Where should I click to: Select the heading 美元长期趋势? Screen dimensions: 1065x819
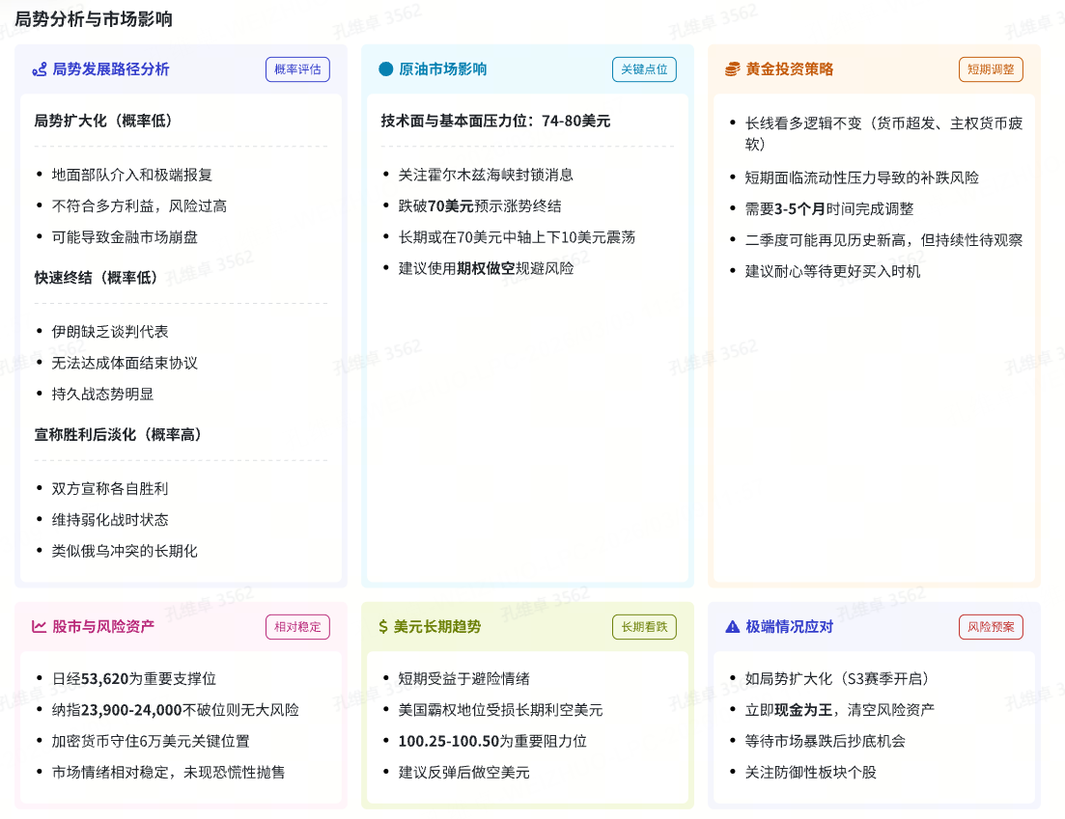437,626
